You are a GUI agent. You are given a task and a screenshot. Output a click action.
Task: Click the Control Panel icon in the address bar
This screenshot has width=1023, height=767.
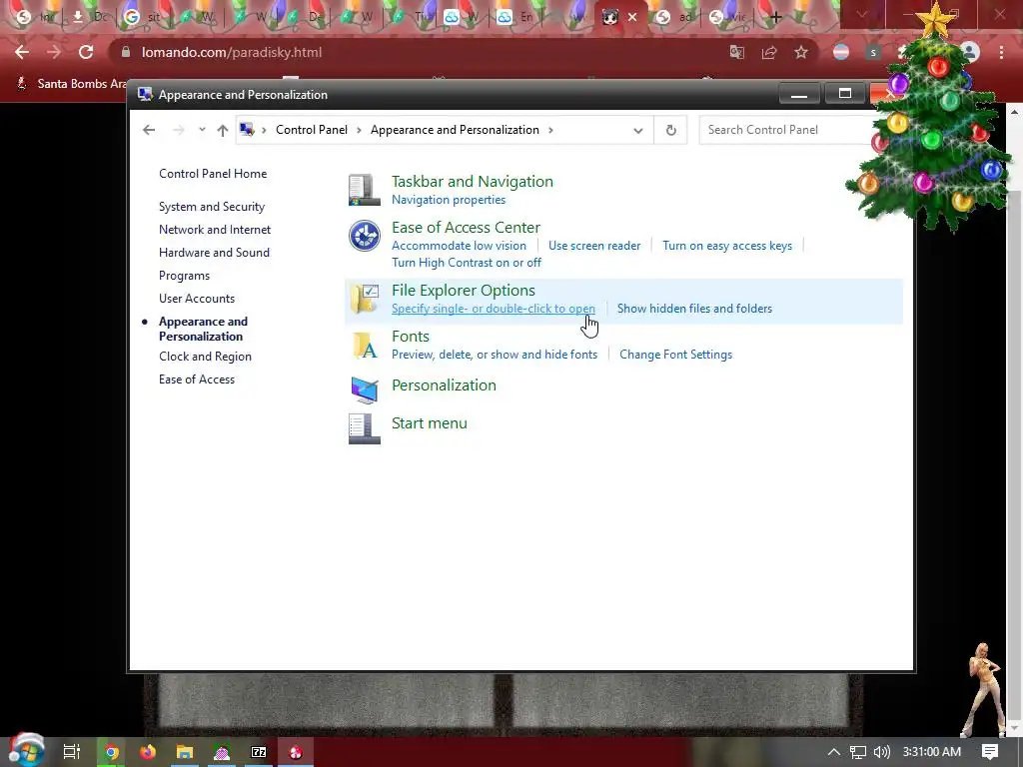(x=247, y=130)
